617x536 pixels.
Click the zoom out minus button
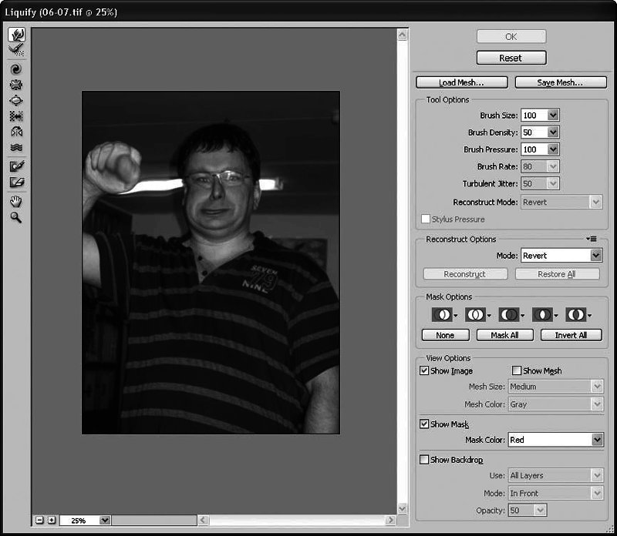[39, 520]
